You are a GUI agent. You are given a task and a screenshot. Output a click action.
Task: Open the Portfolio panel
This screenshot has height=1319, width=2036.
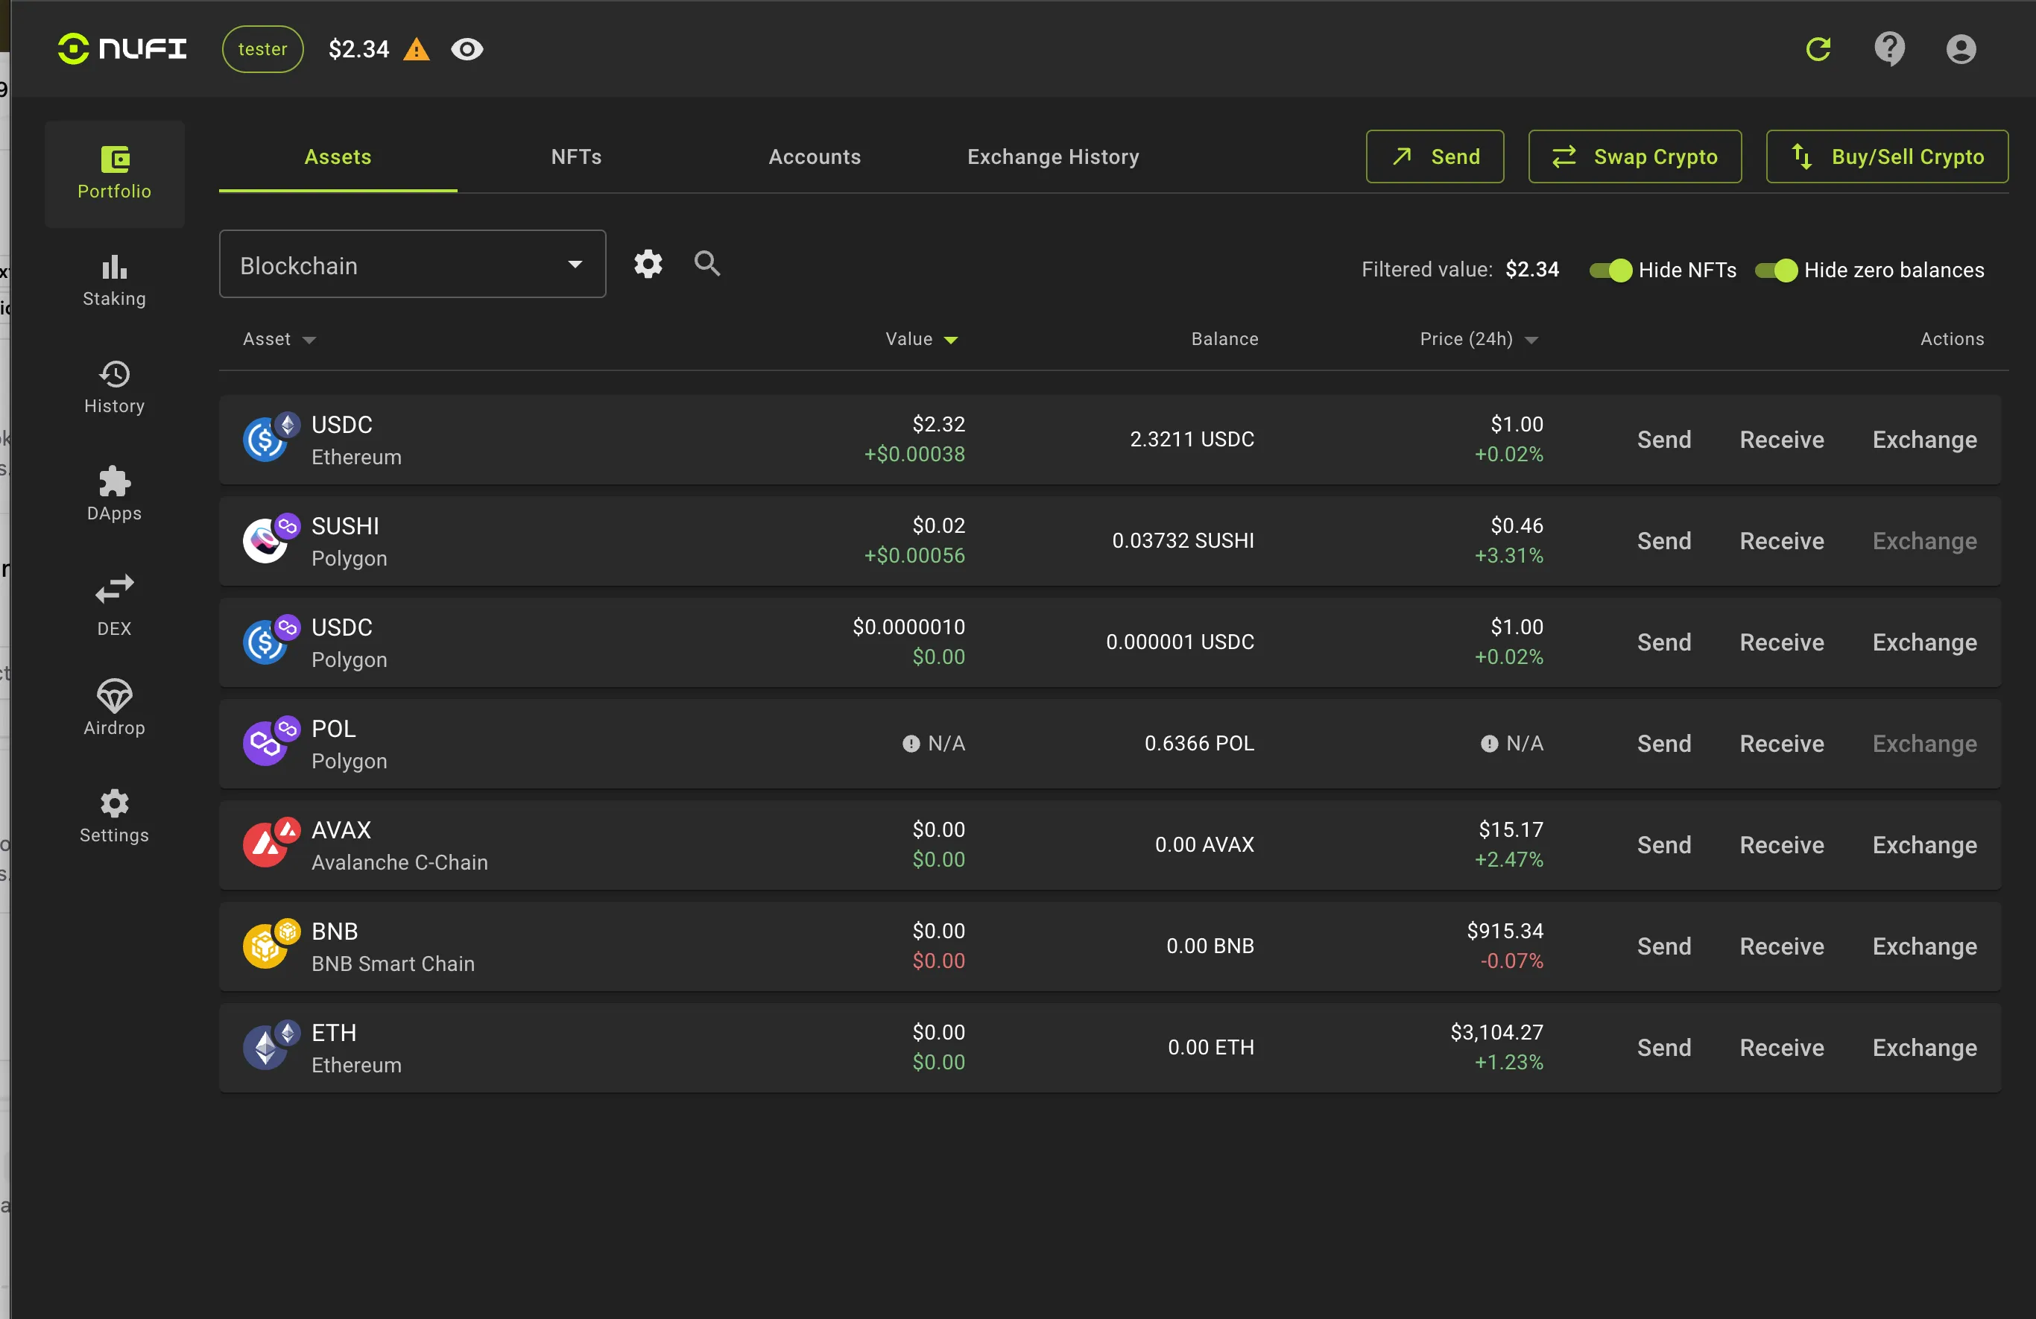coord(114,173)
